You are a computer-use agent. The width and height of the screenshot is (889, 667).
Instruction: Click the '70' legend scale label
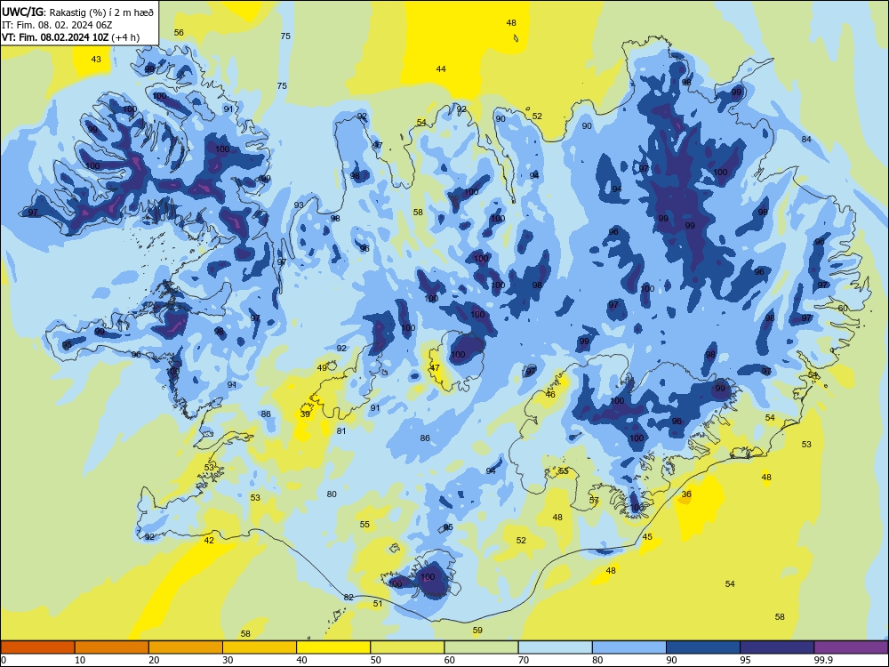[x=524, y=660]
